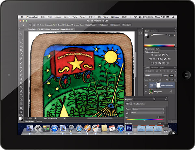Open the Color panel flyout menu
This screenshot has height=150, width=195.
tap(175, 31)
